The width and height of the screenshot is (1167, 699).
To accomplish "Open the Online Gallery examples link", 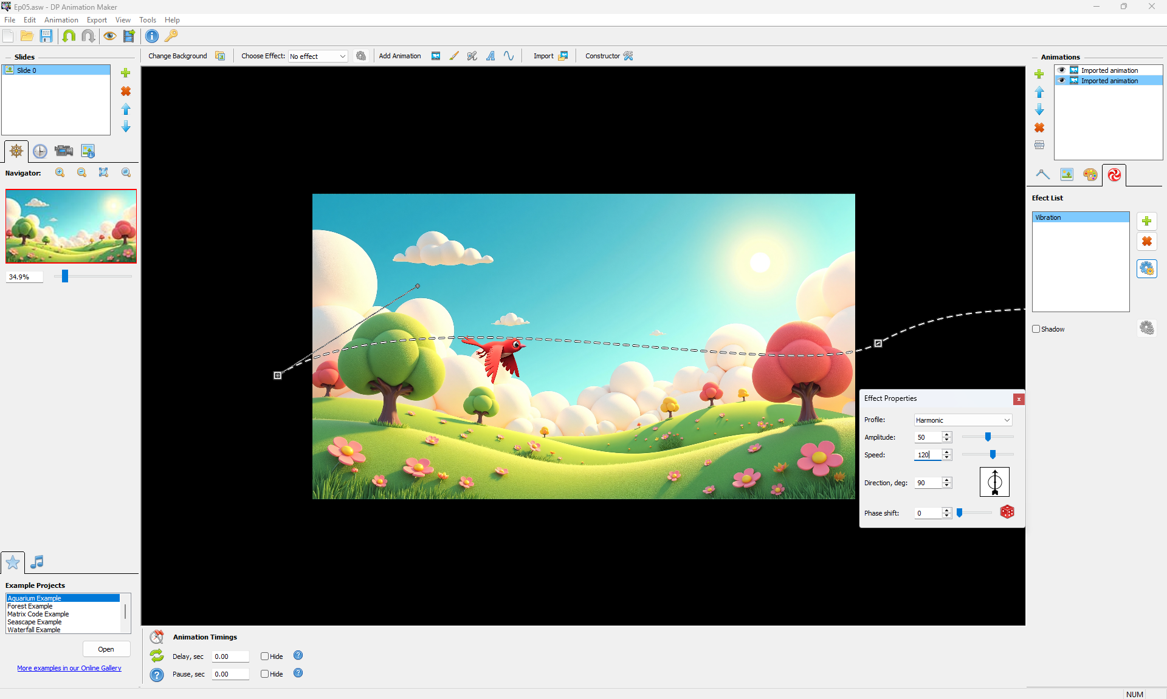I will (x=69, y=668).
